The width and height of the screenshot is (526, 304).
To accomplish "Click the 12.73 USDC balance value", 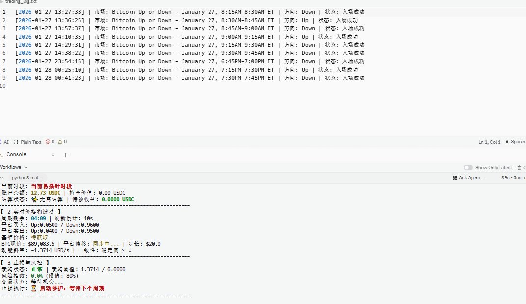I will pyautogui.click(x=46, y=193).
